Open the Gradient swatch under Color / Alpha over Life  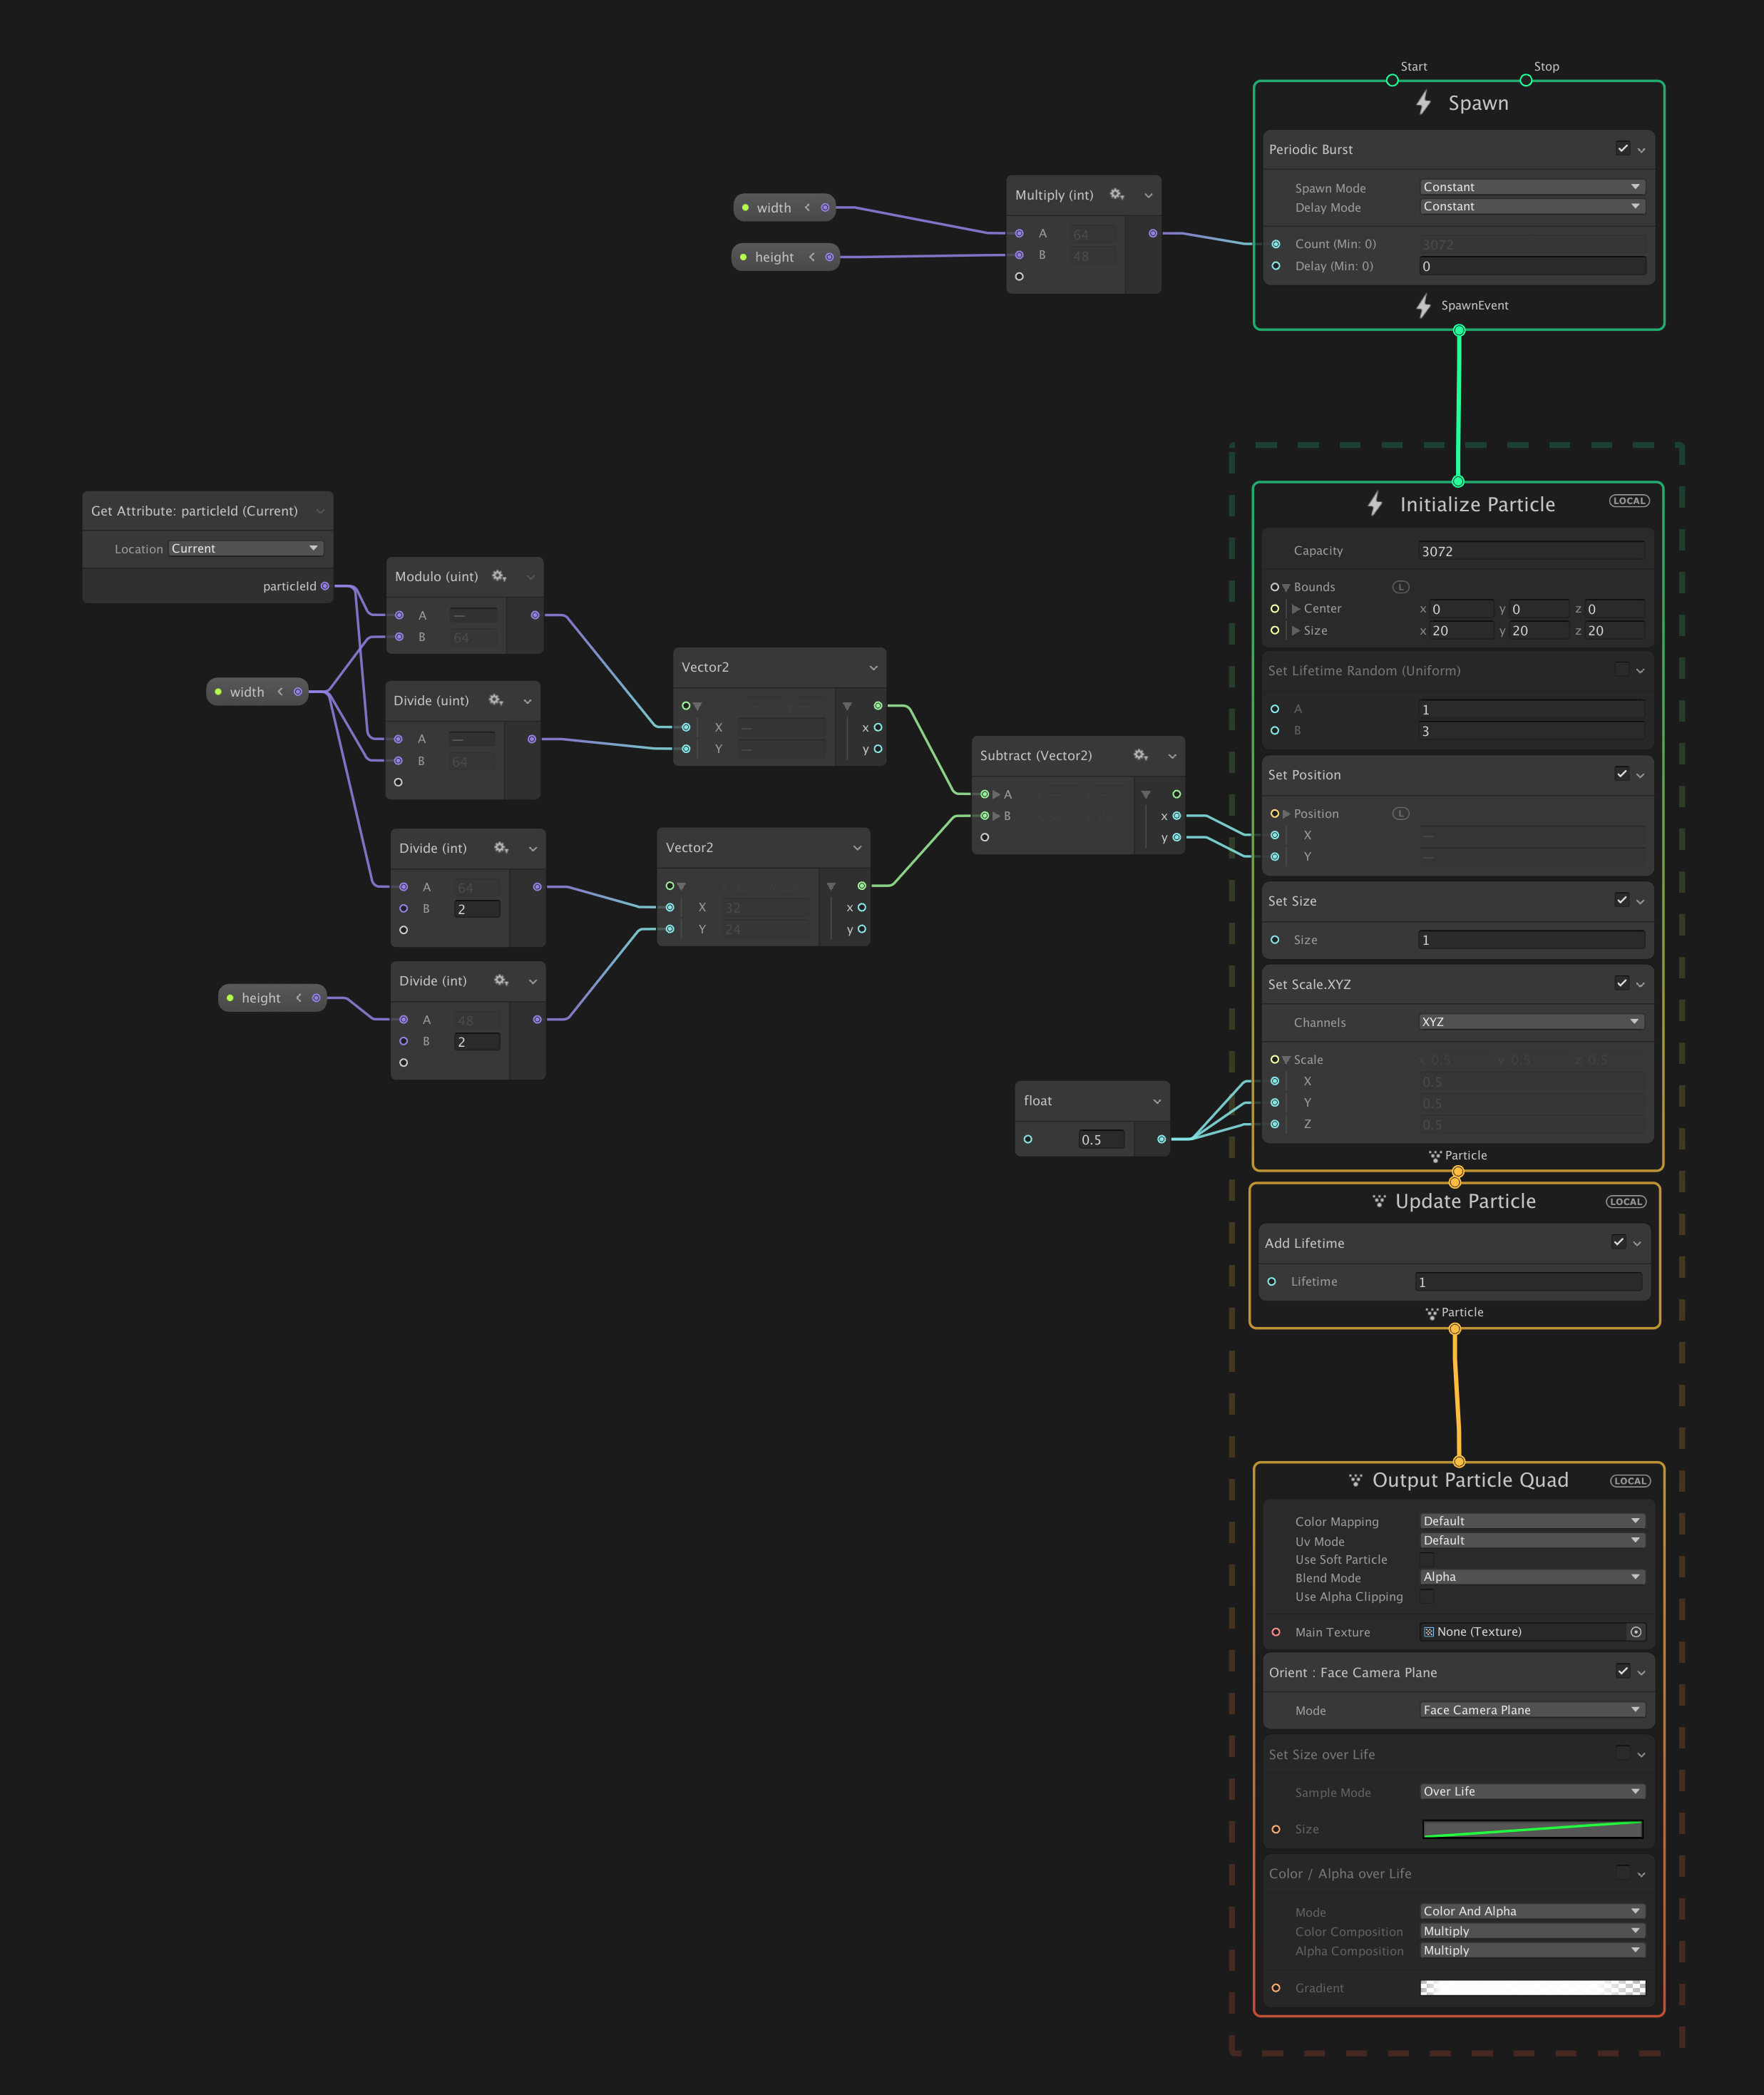point(1531,1988)
